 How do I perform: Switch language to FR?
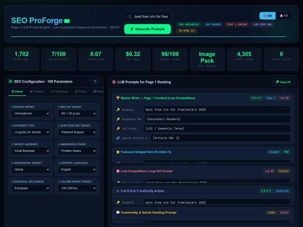(x=284, y=16)
